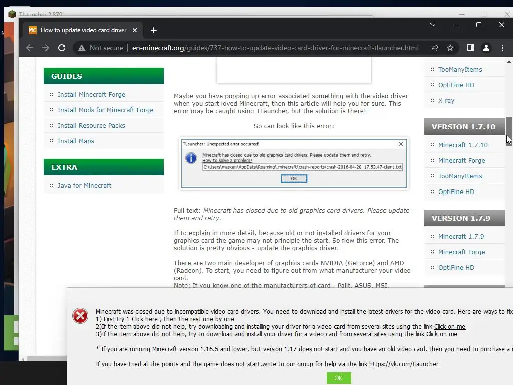Screen dimensions: 513x385
Task: Click 'Click here' link in step 1
Action: (x=146, y=319)
